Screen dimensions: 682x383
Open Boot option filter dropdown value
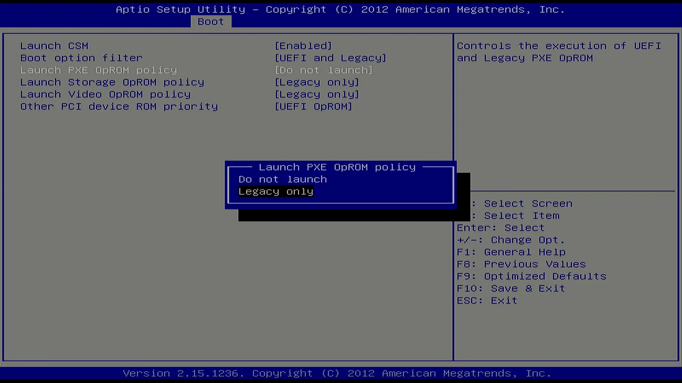330,58
